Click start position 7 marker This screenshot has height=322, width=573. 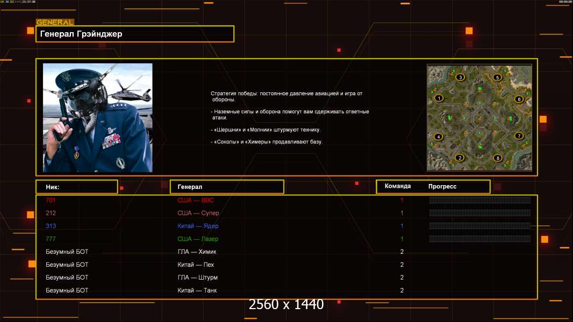pyautogui.click(x=519, y=136)
